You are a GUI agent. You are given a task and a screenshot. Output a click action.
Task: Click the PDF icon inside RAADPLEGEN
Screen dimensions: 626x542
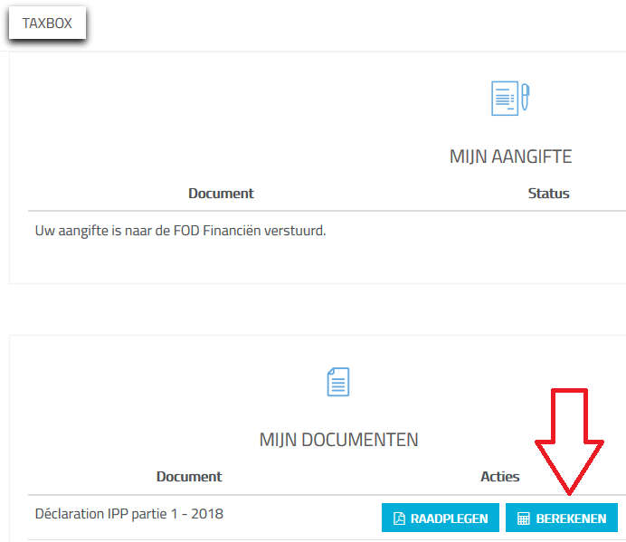point(399,518)
